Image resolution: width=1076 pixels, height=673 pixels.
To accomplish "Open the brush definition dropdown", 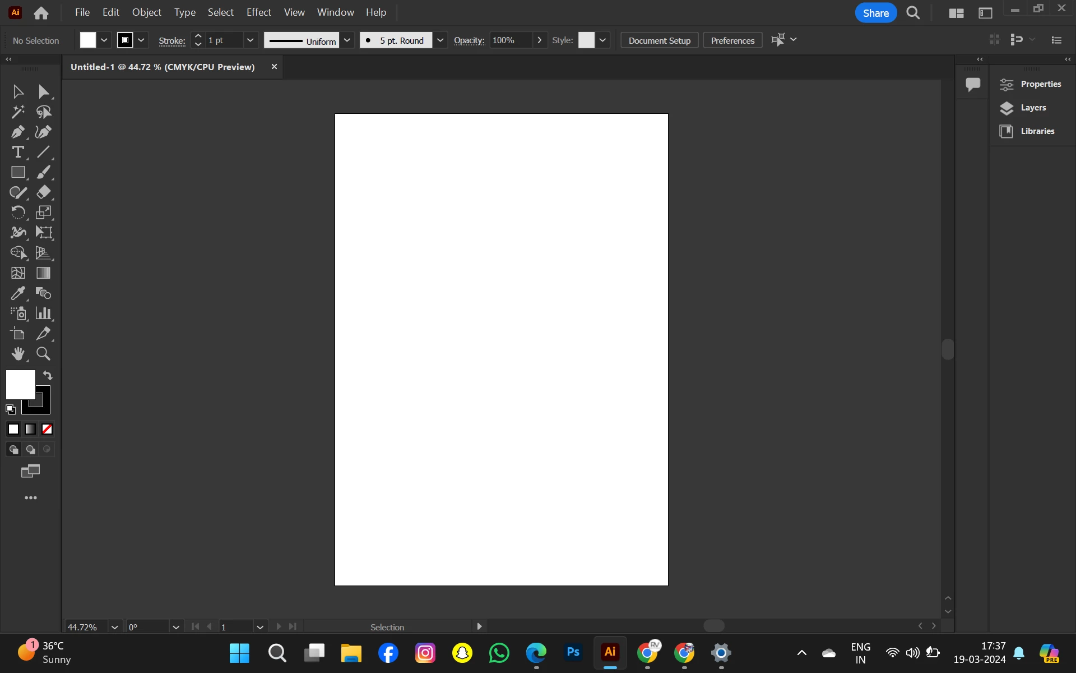I will pyautogui.click(x=440, y=40).
